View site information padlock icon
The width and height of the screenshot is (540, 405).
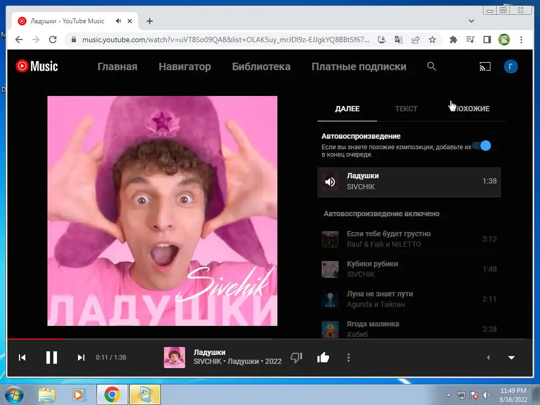pyautogui.click(x=73, y=40)
